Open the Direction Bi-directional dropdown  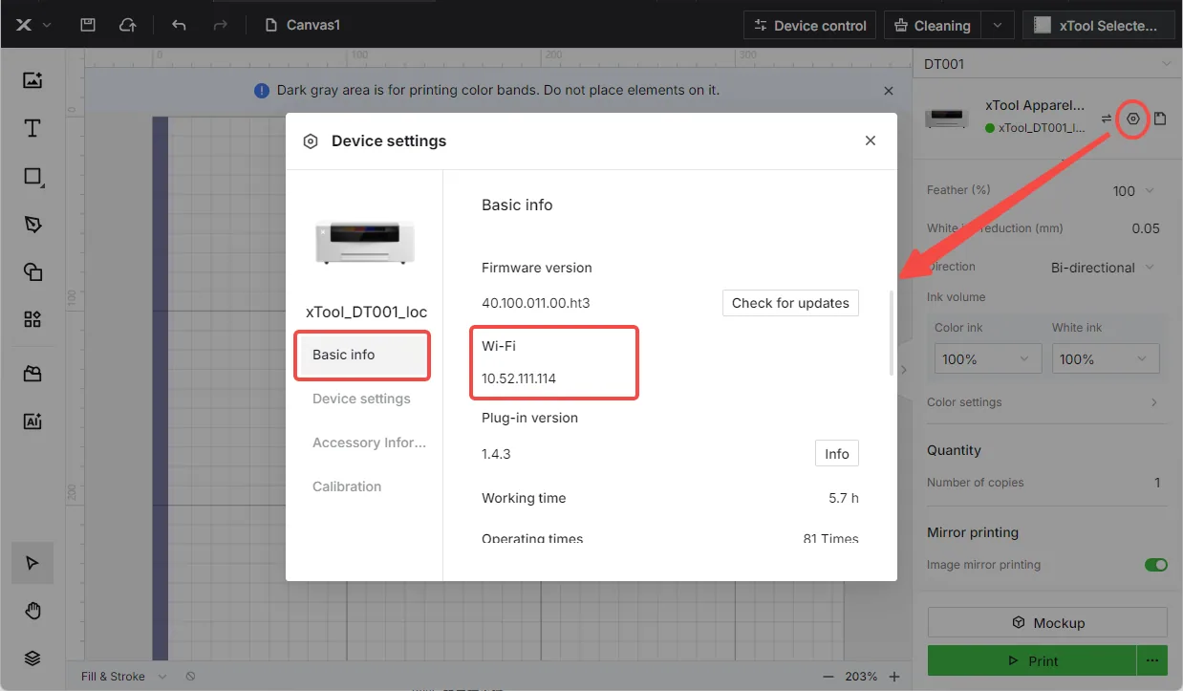pos(1103,267)
